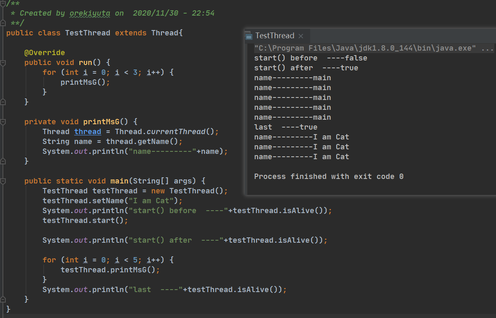
Task: Click the gutter icon beside the main() method
Action: pos(3,181)
